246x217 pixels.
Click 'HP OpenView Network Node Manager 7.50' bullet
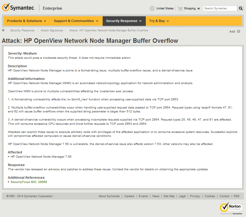(x=41, y=156)
